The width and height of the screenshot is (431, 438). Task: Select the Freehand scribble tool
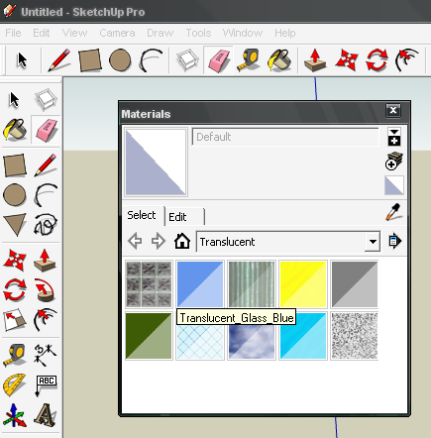(x=46, y=225)
